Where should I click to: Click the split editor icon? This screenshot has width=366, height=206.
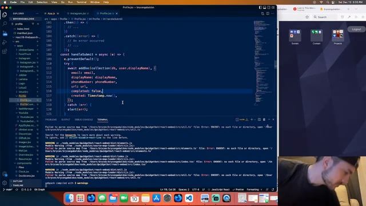tap(268, 14)
